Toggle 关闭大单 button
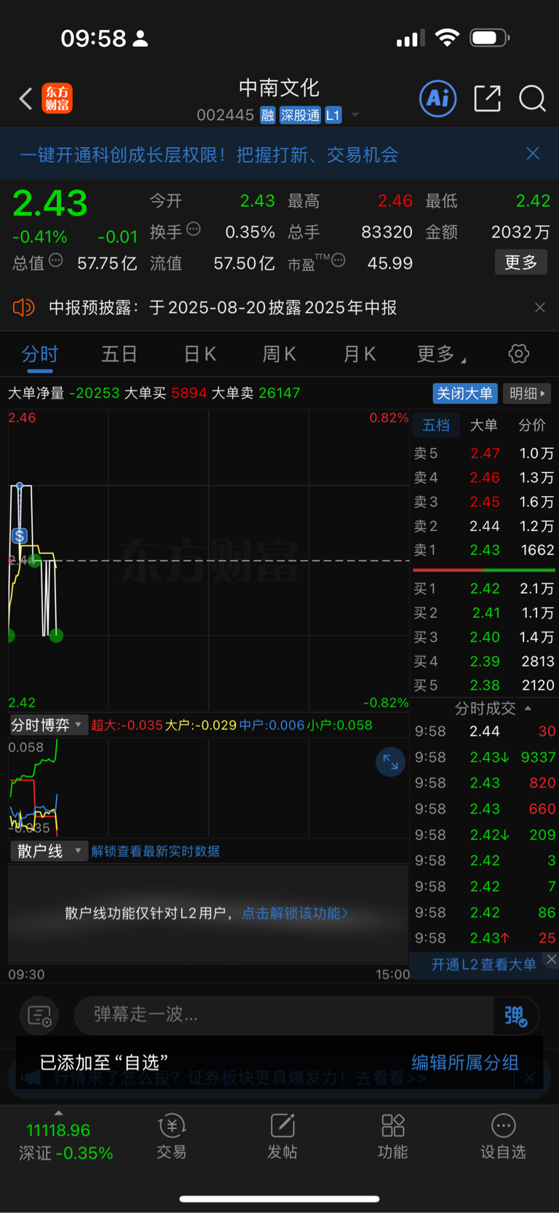The height and width of the screenshot is (1213, 559). [465, 393]
